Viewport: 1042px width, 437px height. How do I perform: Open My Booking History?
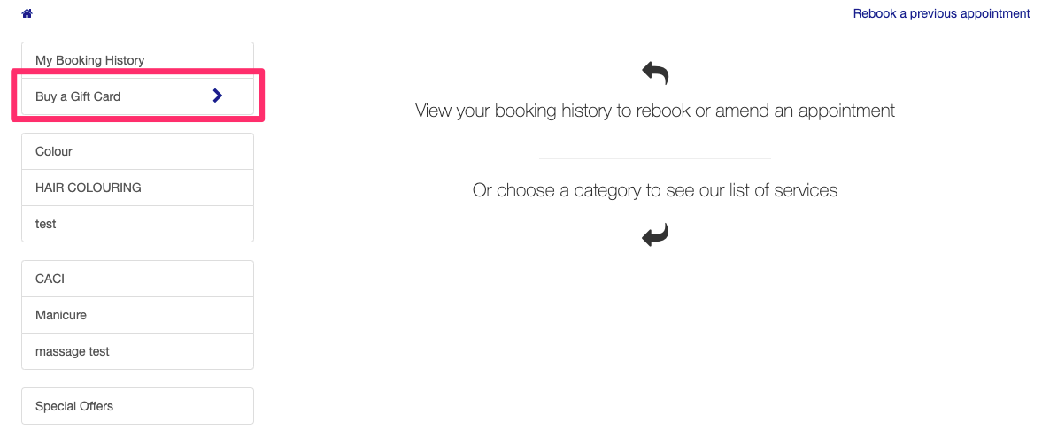point(137,60)
